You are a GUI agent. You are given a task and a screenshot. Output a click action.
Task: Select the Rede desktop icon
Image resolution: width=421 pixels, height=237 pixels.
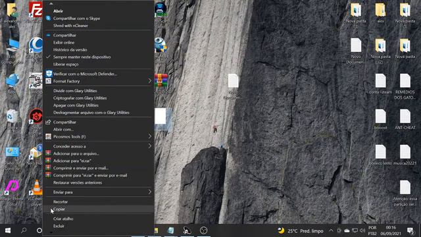coord(12,84)
